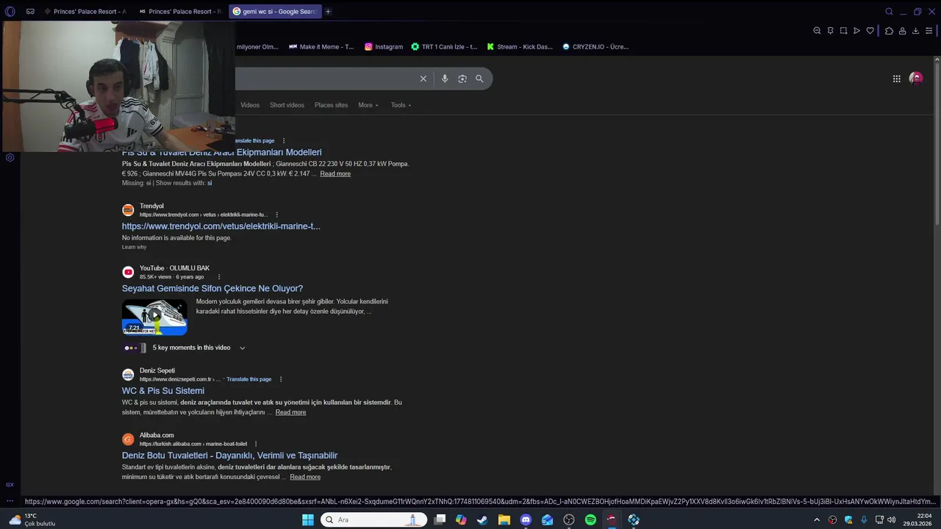Clear the Google search box with X
The height and width of the screenshot is (529, 941).
click(x=423, y=79)
